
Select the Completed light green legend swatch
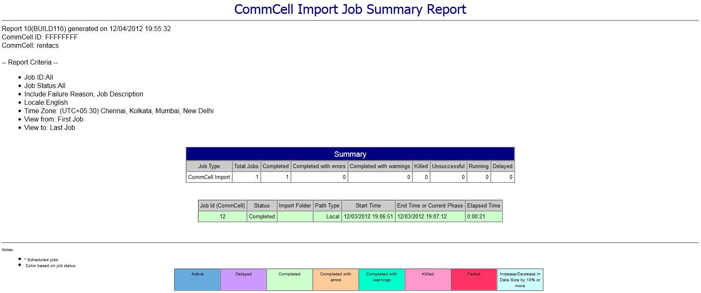coord(290,280)
